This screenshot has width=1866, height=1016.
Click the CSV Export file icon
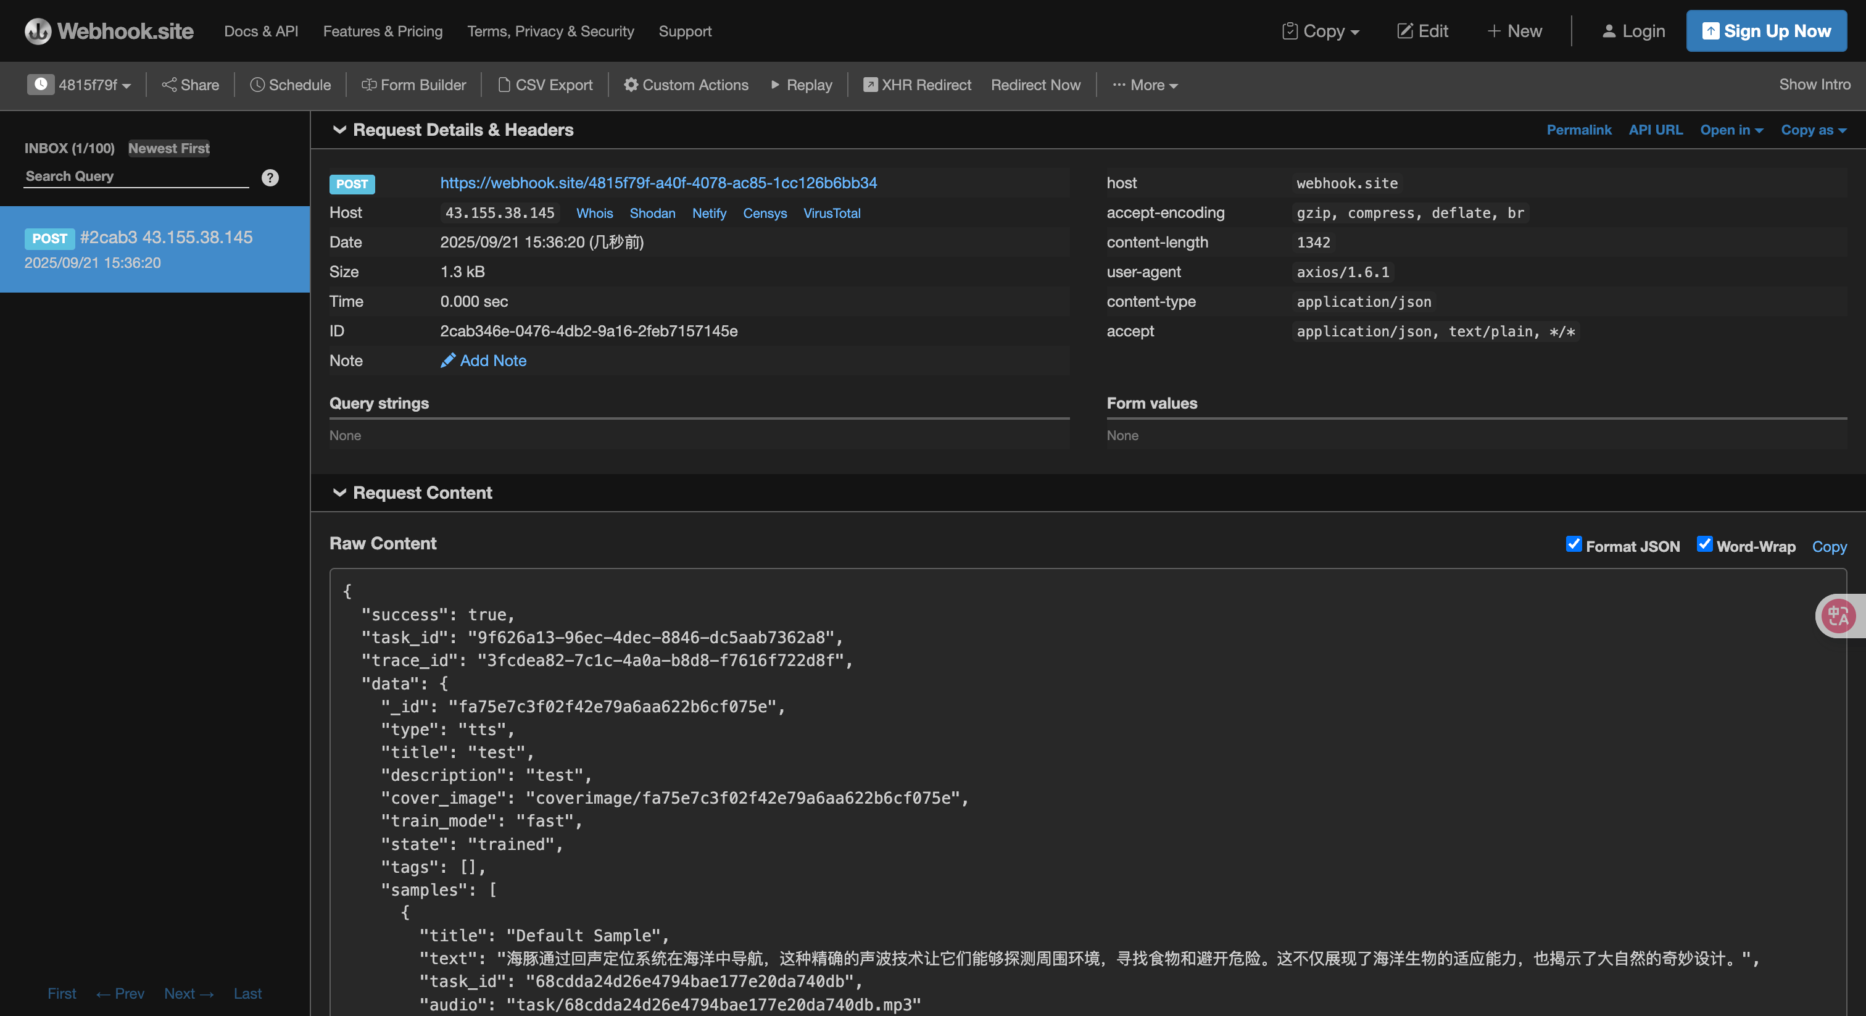[504, 85]
